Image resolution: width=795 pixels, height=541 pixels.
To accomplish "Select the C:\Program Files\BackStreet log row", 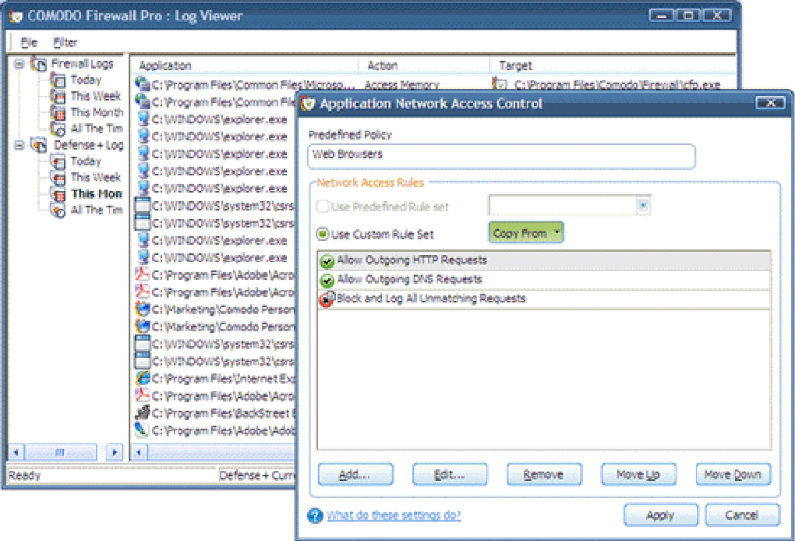I will (214, 413).
